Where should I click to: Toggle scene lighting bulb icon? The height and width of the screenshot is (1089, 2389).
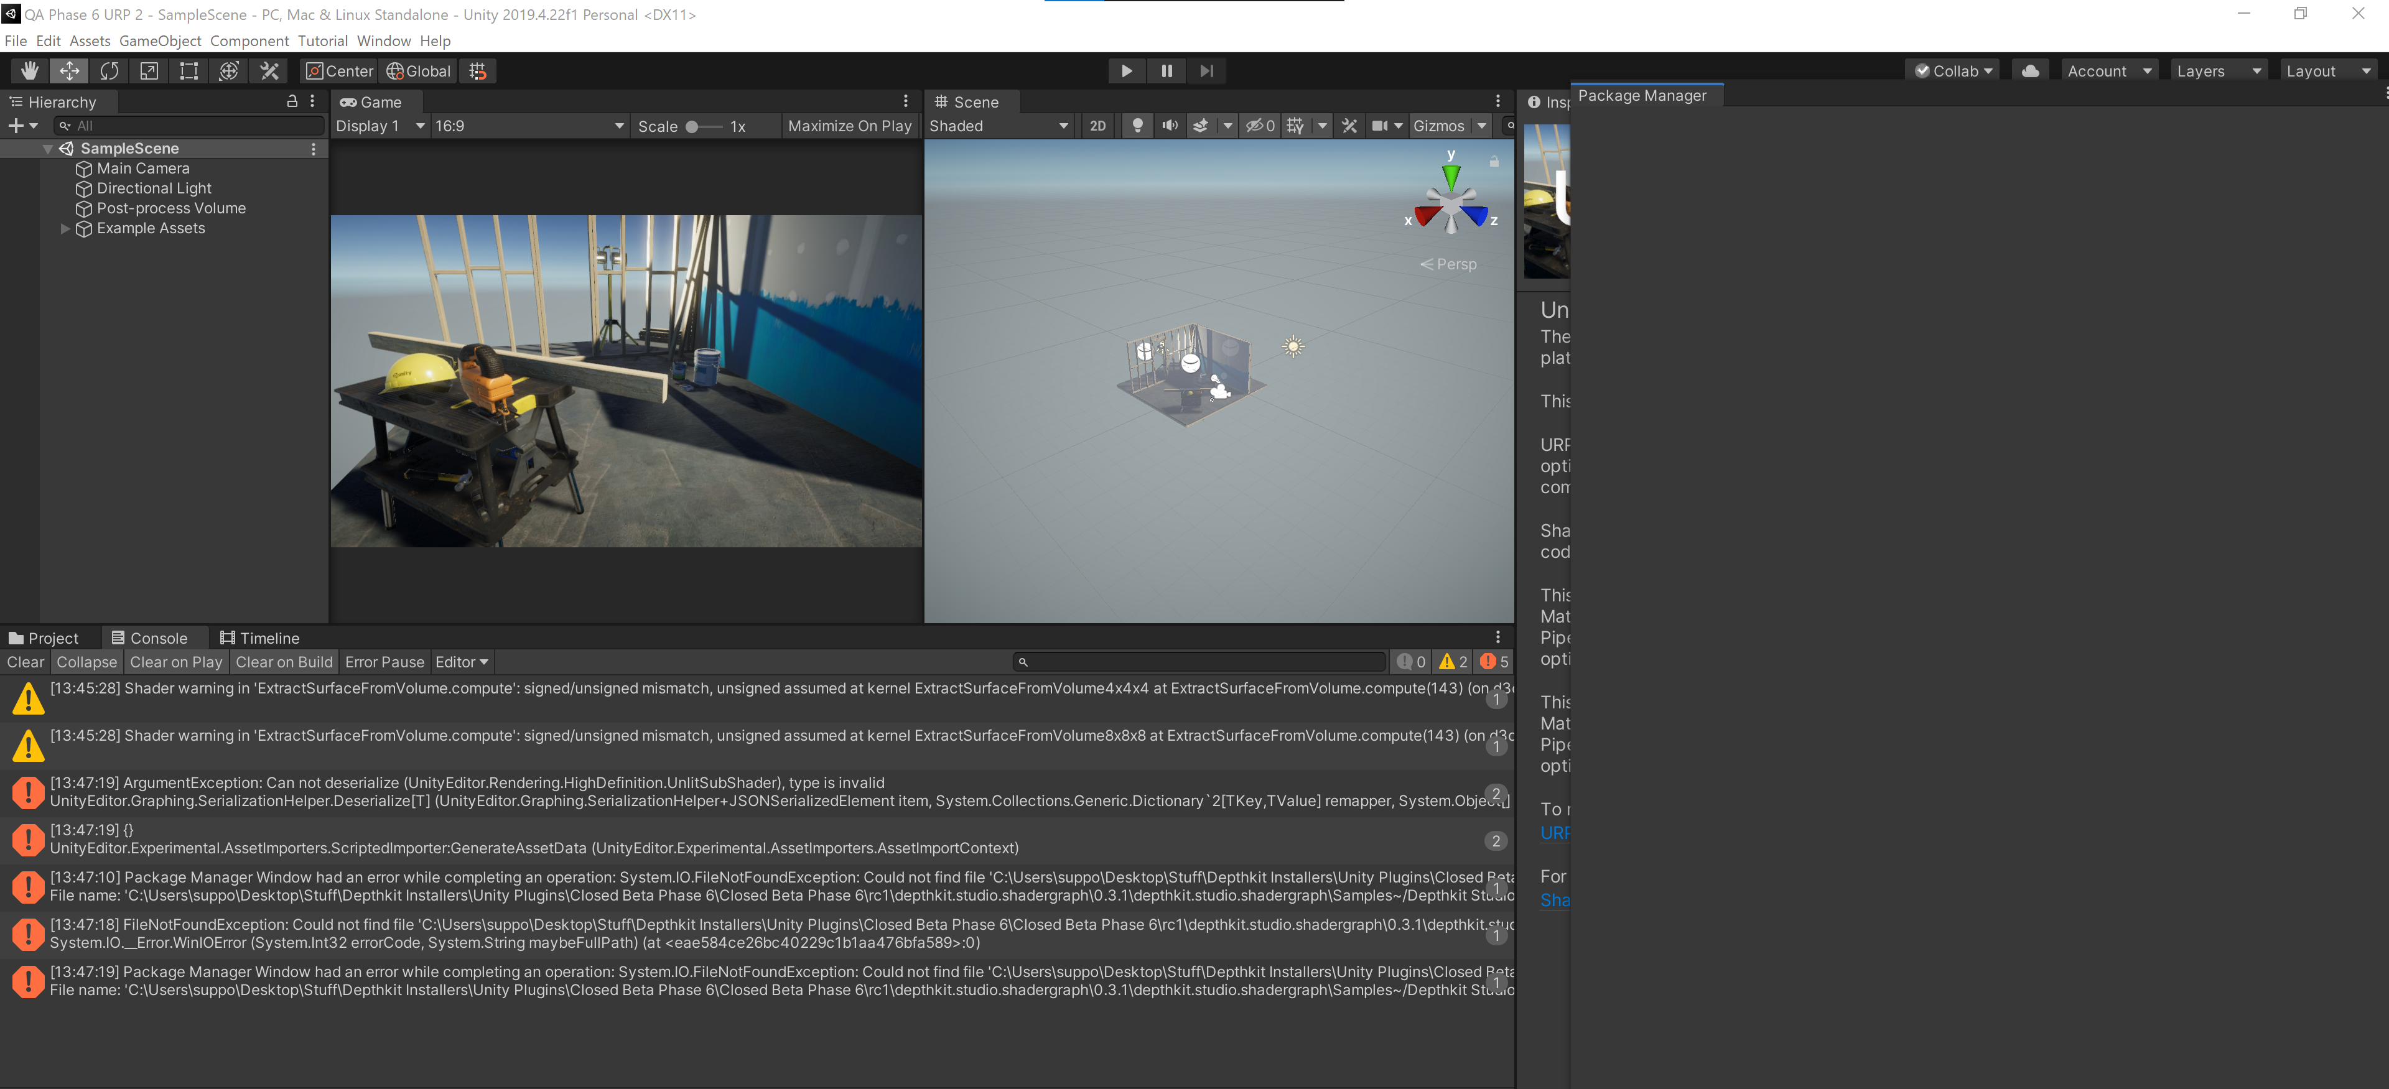pos(1138,126)
